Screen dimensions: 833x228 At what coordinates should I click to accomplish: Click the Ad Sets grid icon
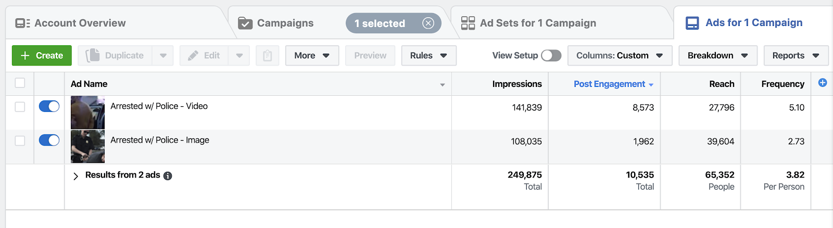click(x=468, y=23)
